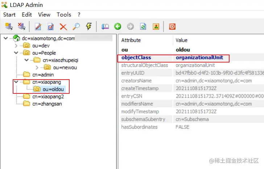Click the oldou value cell

click(183, 50)
